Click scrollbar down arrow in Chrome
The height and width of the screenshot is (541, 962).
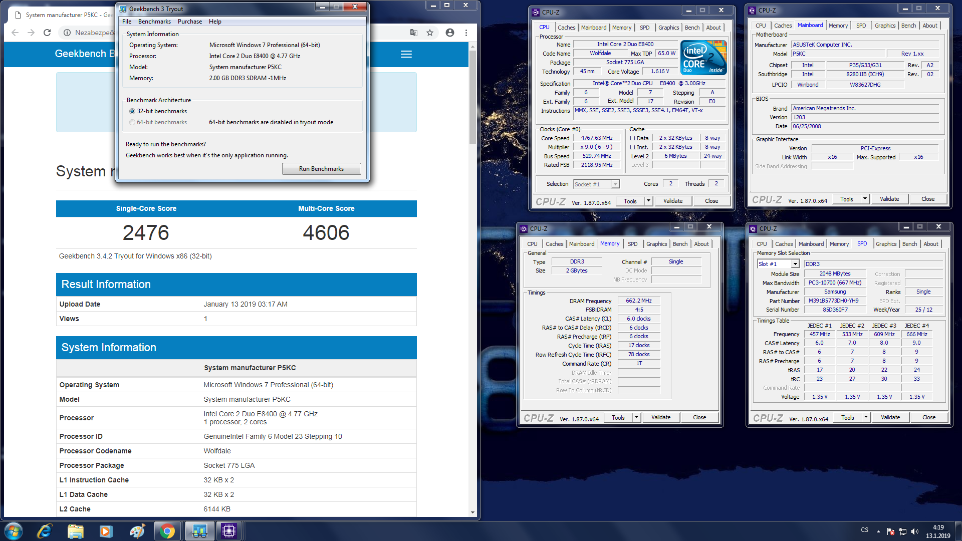click(x=472, y=512)
